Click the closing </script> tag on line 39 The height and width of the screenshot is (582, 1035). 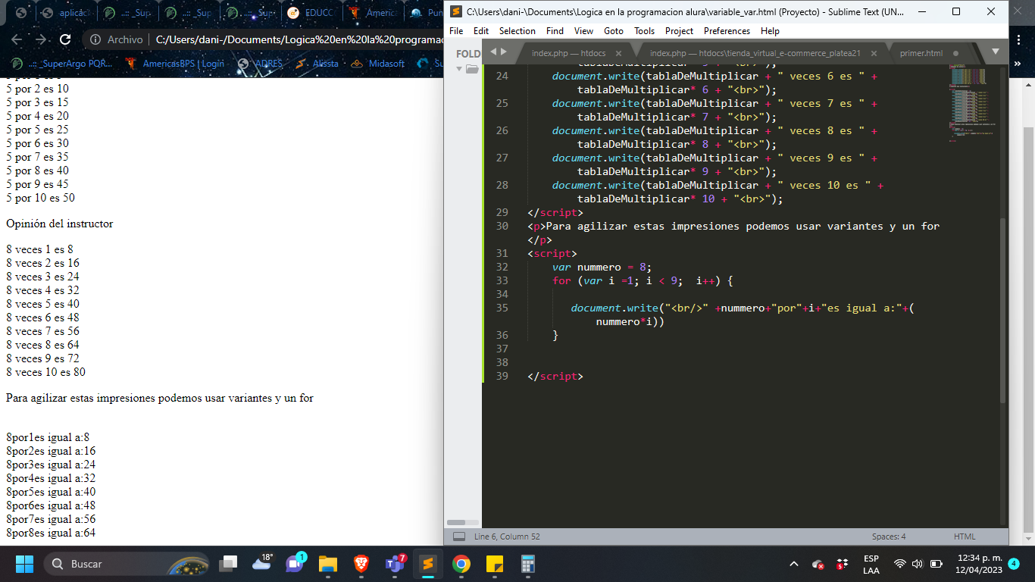point(555,376)
